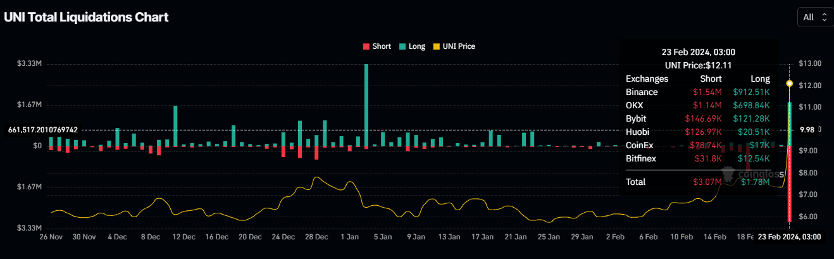Viewport: 834px width, 259px height.
Task: Open the All time range dropdown
Action: click(x=814, y=18)
